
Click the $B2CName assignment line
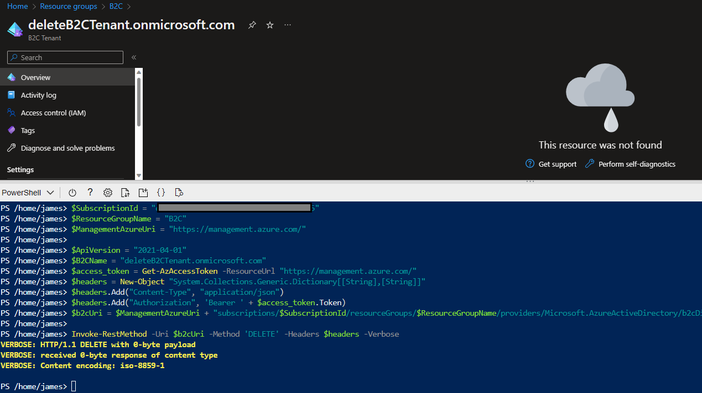(x=133, y=261)
